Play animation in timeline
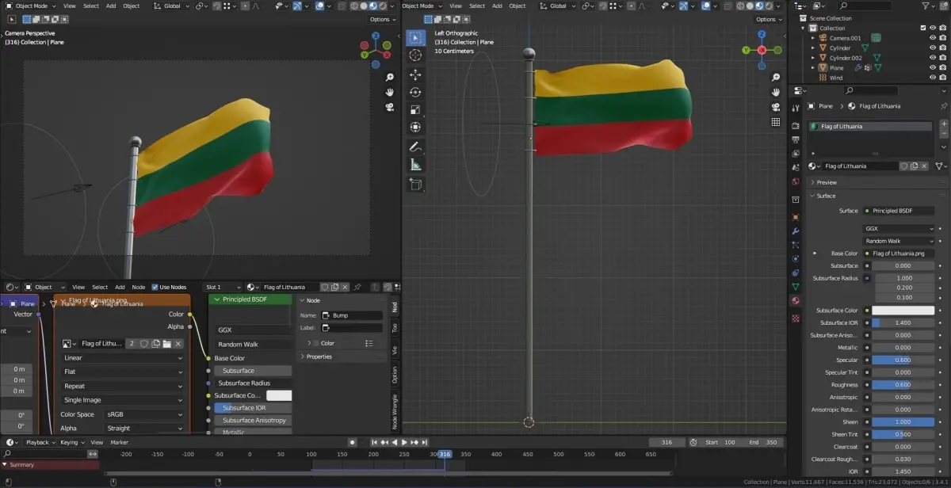Screen dimensions: 951x488 [404, 442]
